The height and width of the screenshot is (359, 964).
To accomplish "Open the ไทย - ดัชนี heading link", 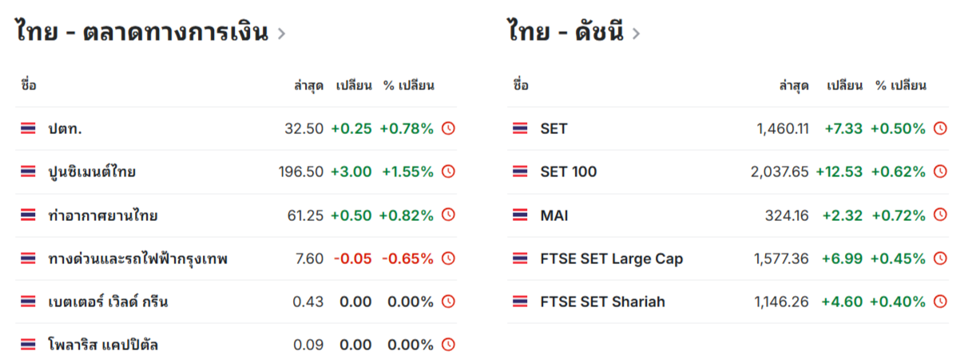I will coord(565,32).
